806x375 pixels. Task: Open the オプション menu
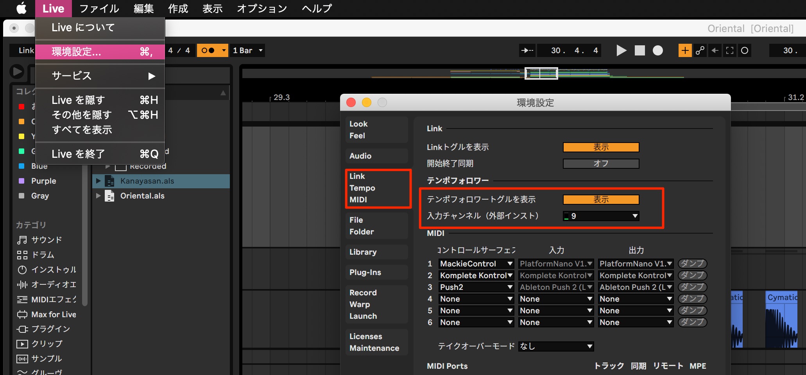[x=262, y=8]
